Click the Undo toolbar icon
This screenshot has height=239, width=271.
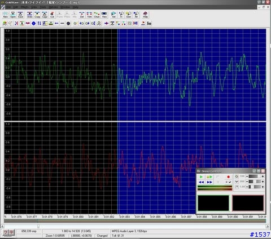tap(29, 15)
